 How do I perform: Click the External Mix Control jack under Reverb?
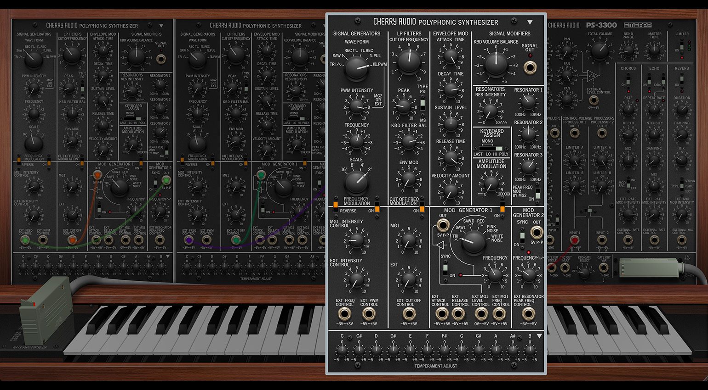coord(682,240)
